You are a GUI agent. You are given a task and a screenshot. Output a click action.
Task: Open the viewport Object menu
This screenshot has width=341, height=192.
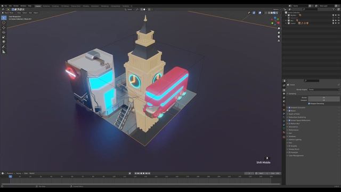coord(36,13)
